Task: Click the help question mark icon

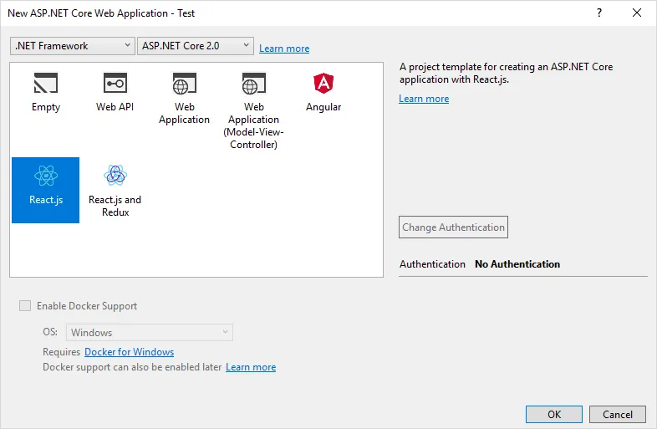Action: pos(598,13)
